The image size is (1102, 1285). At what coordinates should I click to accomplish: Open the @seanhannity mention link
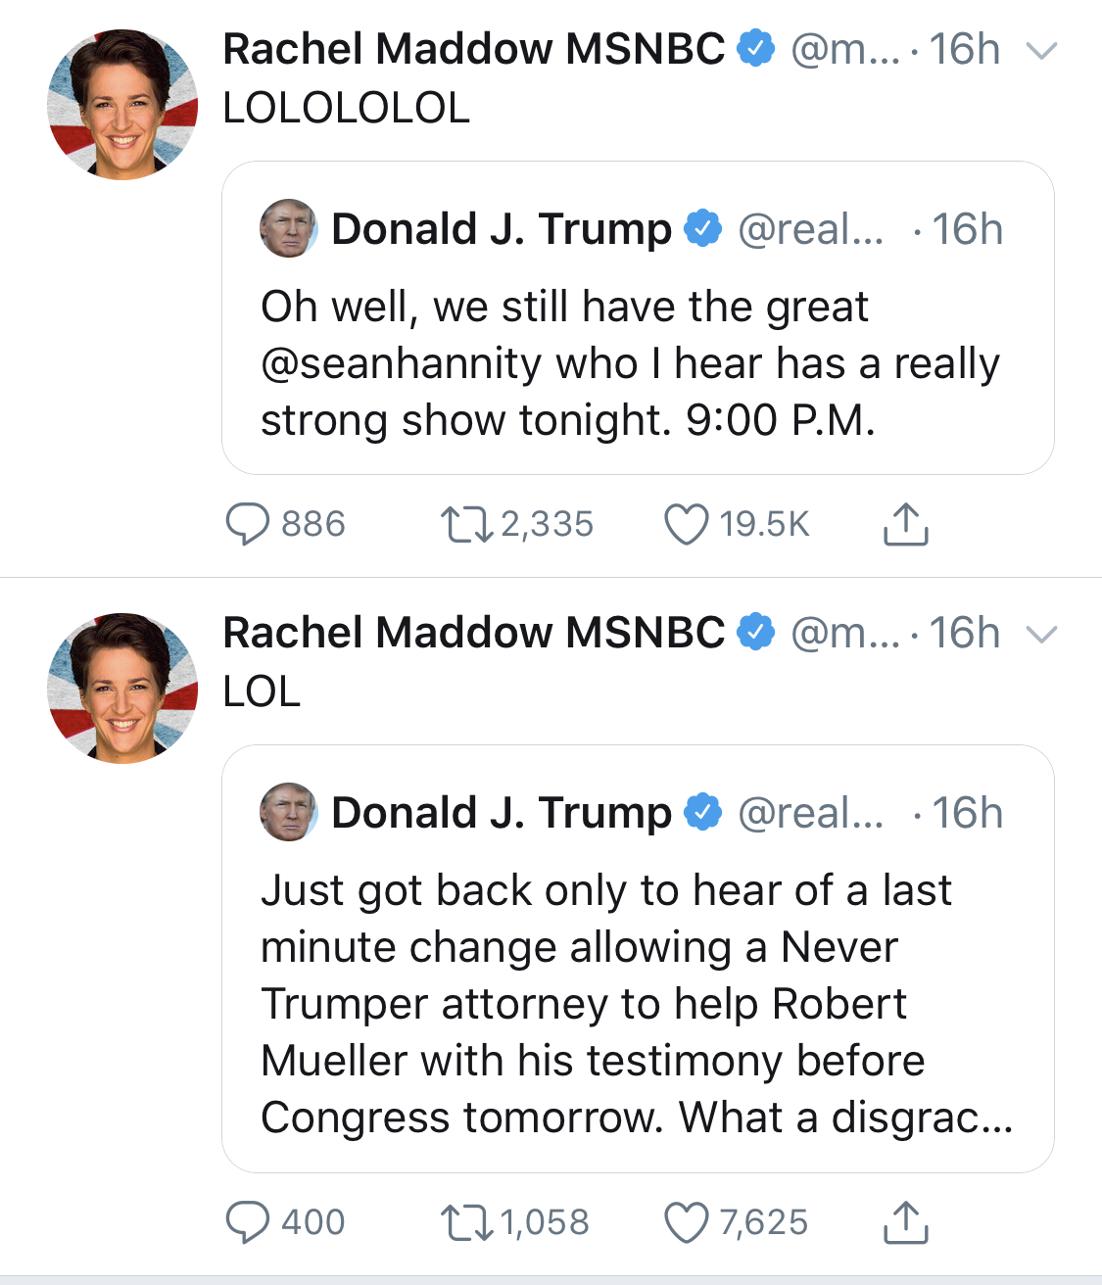401,364
